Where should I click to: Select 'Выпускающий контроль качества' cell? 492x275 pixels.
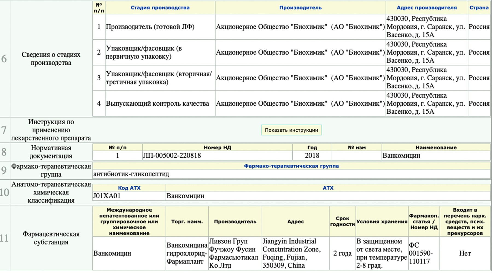(160, 104)
